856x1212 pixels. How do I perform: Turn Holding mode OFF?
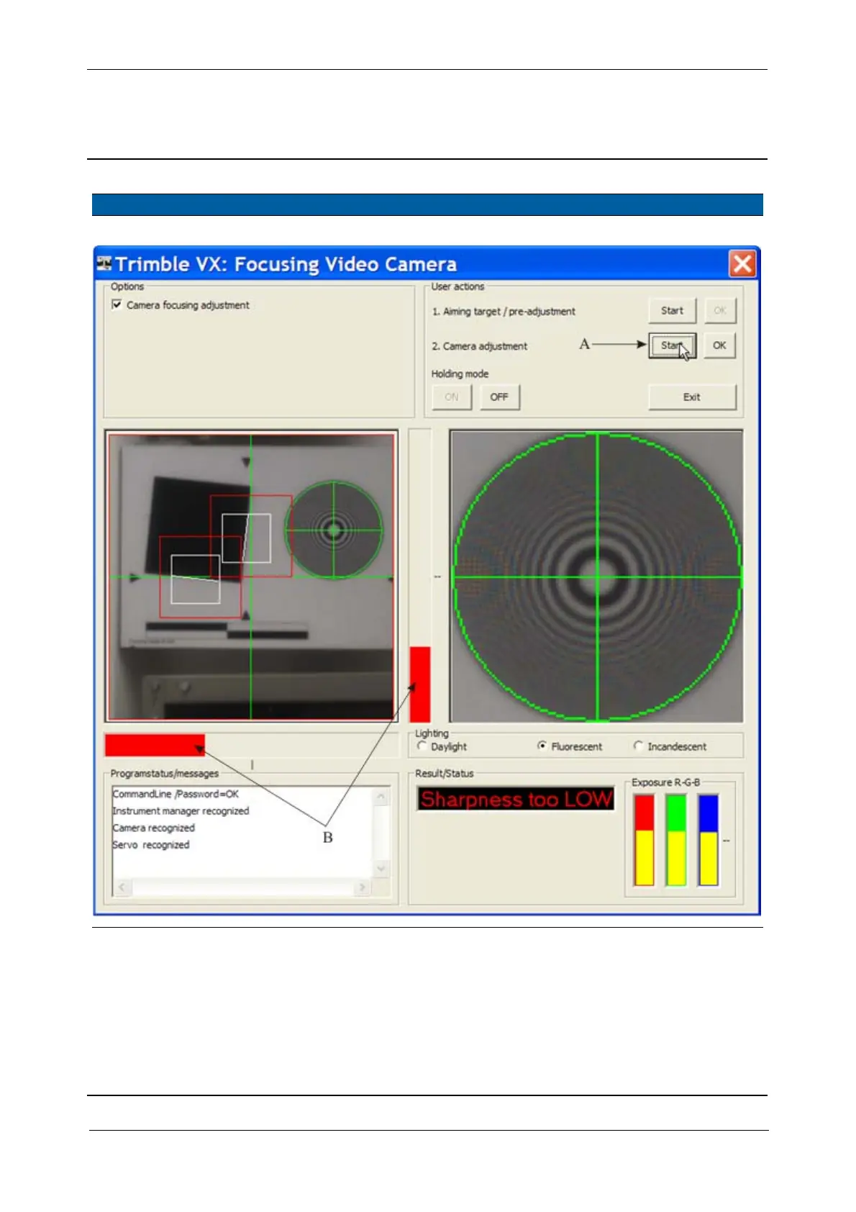pos(499,397)
